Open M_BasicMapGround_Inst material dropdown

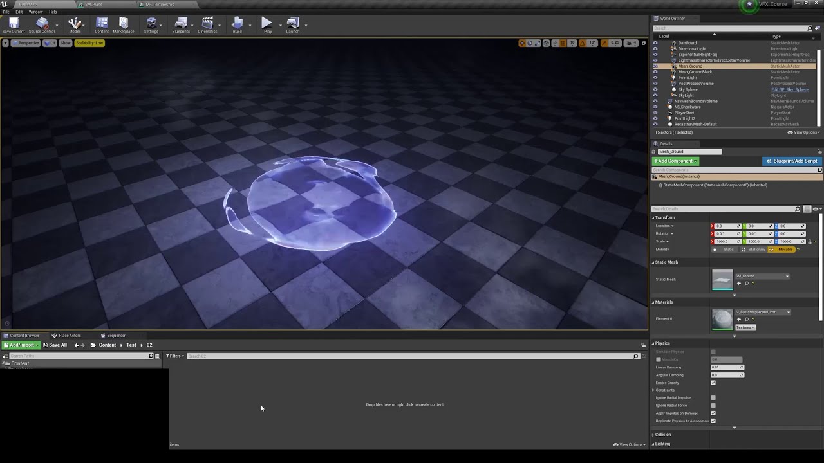(763, 312)
